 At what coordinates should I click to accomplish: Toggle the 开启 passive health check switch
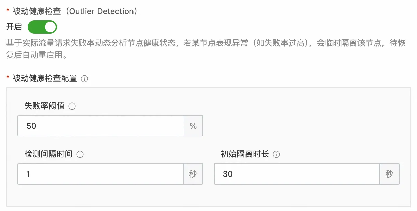pyautogui.click(x=42, y=27)
